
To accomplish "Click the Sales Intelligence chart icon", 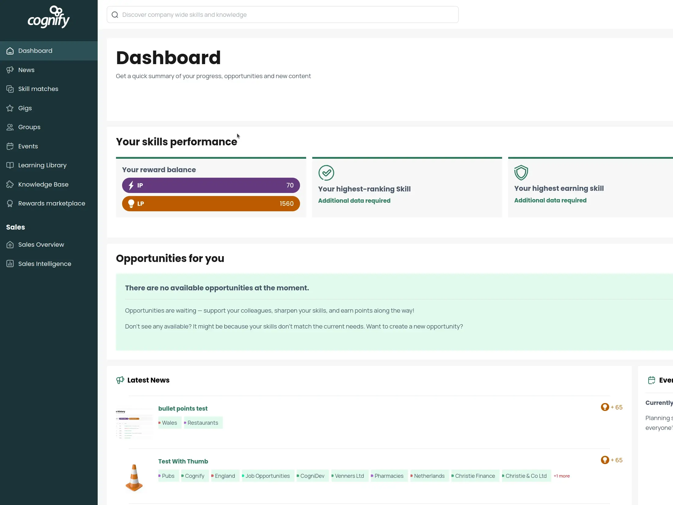I will [x=10, y=264].
